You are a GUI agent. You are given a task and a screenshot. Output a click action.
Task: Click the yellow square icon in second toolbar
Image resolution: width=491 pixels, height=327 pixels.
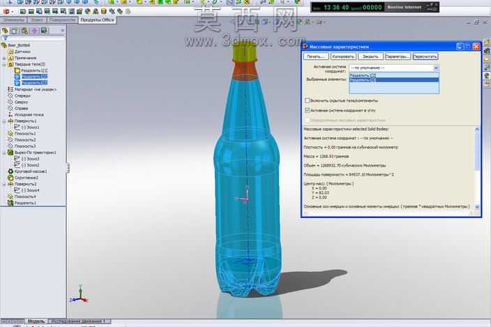point(104,12)
